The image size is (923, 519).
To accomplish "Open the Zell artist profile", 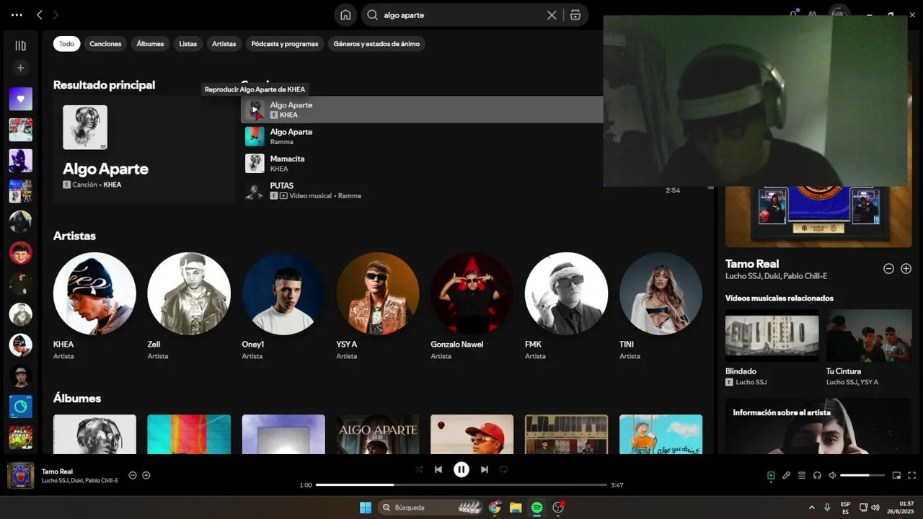I will coord(189,293).
